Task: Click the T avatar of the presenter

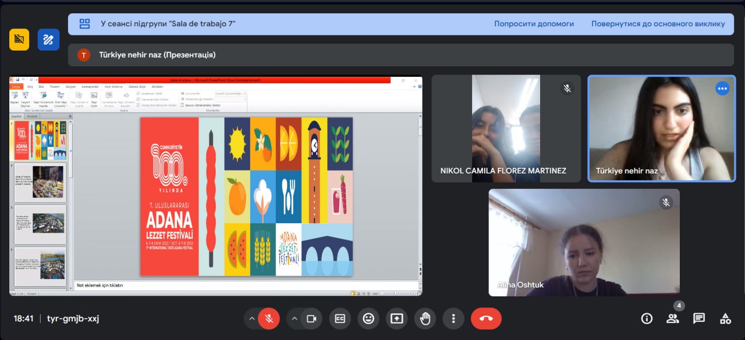Action: coord(84,55)
